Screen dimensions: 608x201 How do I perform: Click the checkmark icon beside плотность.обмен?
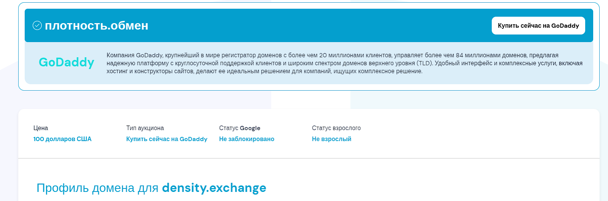coord(37,25)
